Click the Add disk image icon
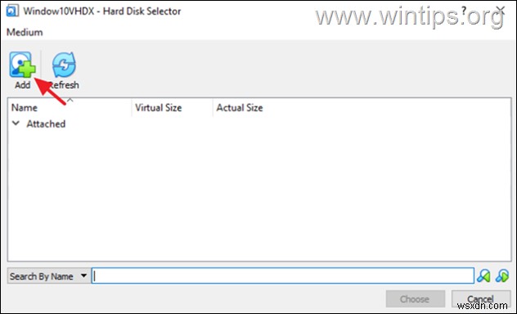 click(x=22, y=65)
